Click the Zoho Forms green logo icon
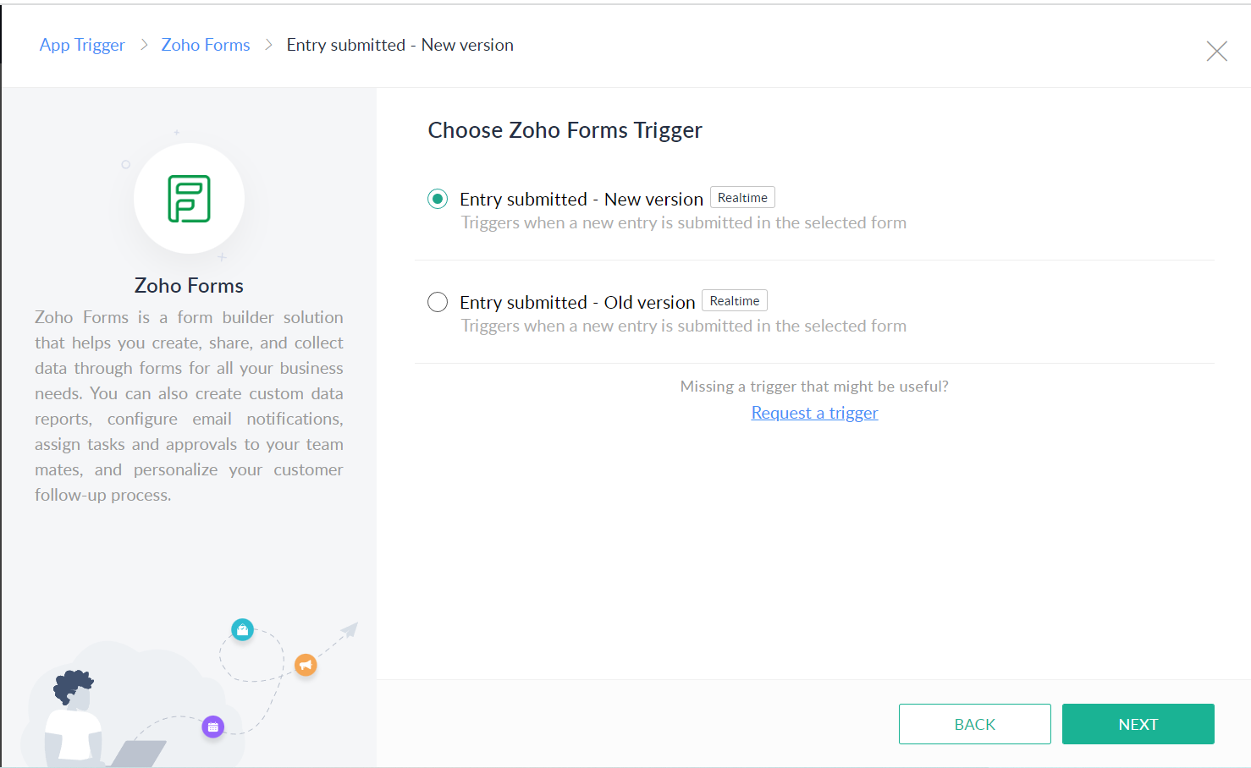The height and width of the screenshot is (768, 1251). 189,199
